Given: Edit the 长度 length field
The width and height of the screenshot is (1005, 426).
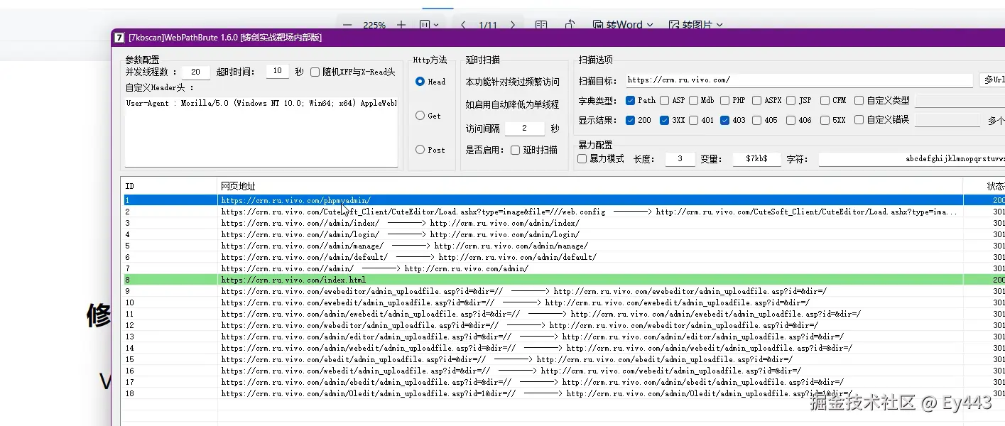Looking at the screenshot, I should coord(680,159).
